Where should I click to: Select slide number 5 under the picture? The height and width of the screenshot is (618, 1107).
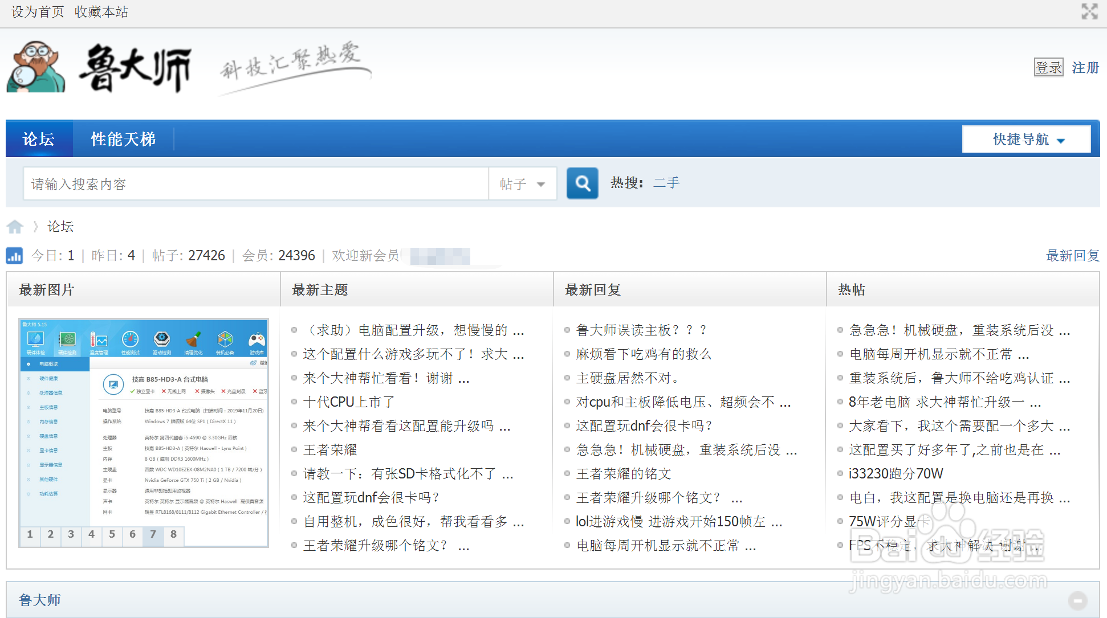pos(112,535)
